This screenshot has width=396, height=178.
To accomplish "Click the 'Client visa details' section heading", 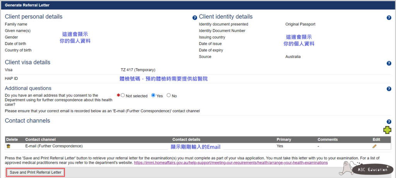I will (x=27, y=62).
